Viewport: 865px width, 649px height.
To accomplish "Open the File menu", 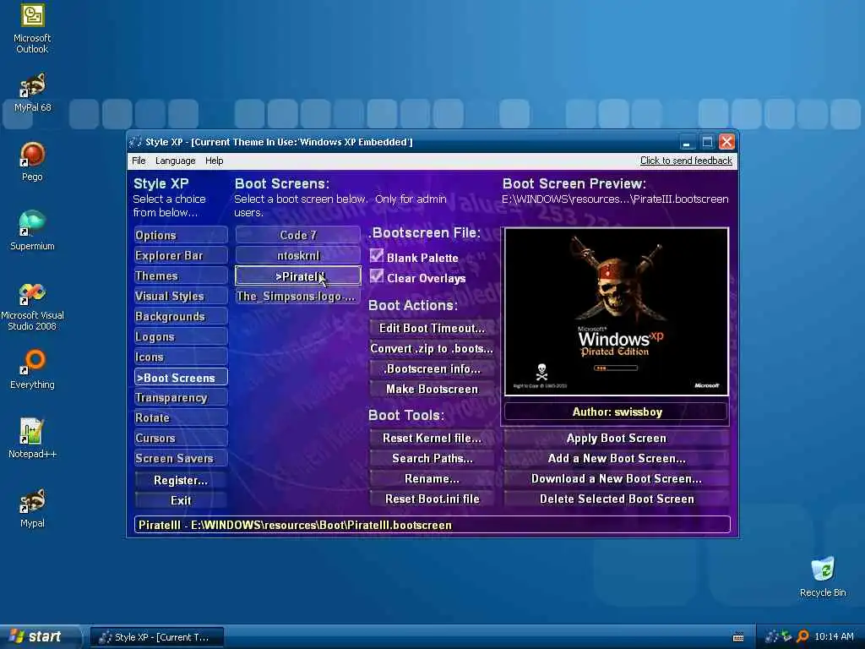I will tap(139, 161).
